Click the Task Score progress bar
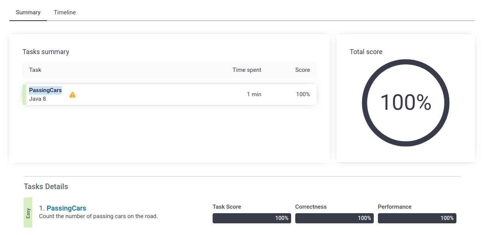Image resolution: width=500 pixels, height=235 pixels. 252,218
